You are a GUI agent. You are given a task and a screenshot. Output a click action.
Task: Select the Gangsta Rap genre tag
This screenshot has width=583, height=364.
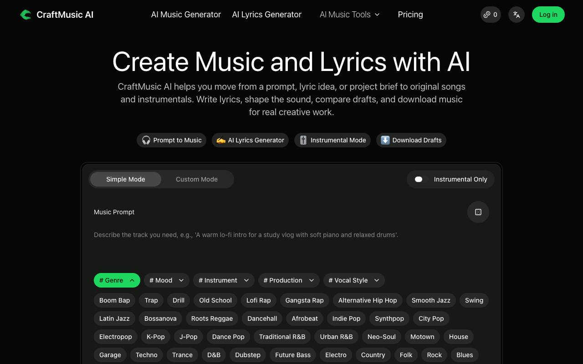pyautogui.click(x=305, y=300)
